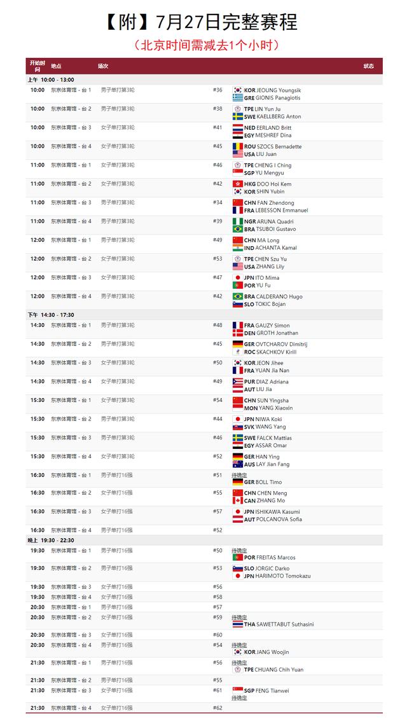Image resolution: width=407 pixels, height=718 pixels.
Task: Click the Sweden flag next to KAELLBERG Anton
Action: click(238, 116)
